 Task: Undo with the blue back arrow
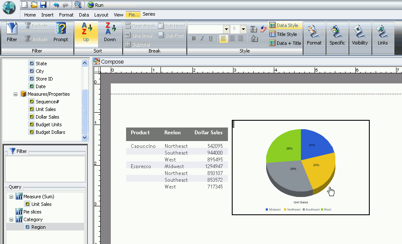tap(56, 5)
